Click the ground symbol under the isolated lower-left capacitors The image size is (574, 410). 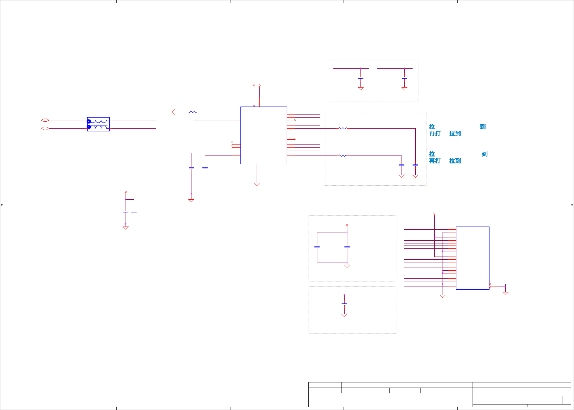tap(126, 228)
